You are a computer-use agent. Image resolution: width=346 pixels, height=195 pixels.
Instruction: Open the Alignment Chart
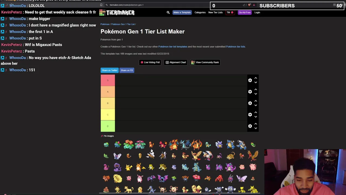click(176, 62)
